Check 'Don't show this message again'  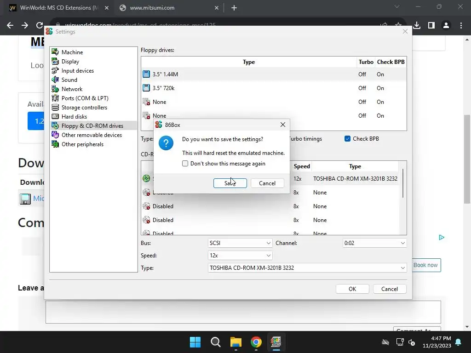point(185,163)
